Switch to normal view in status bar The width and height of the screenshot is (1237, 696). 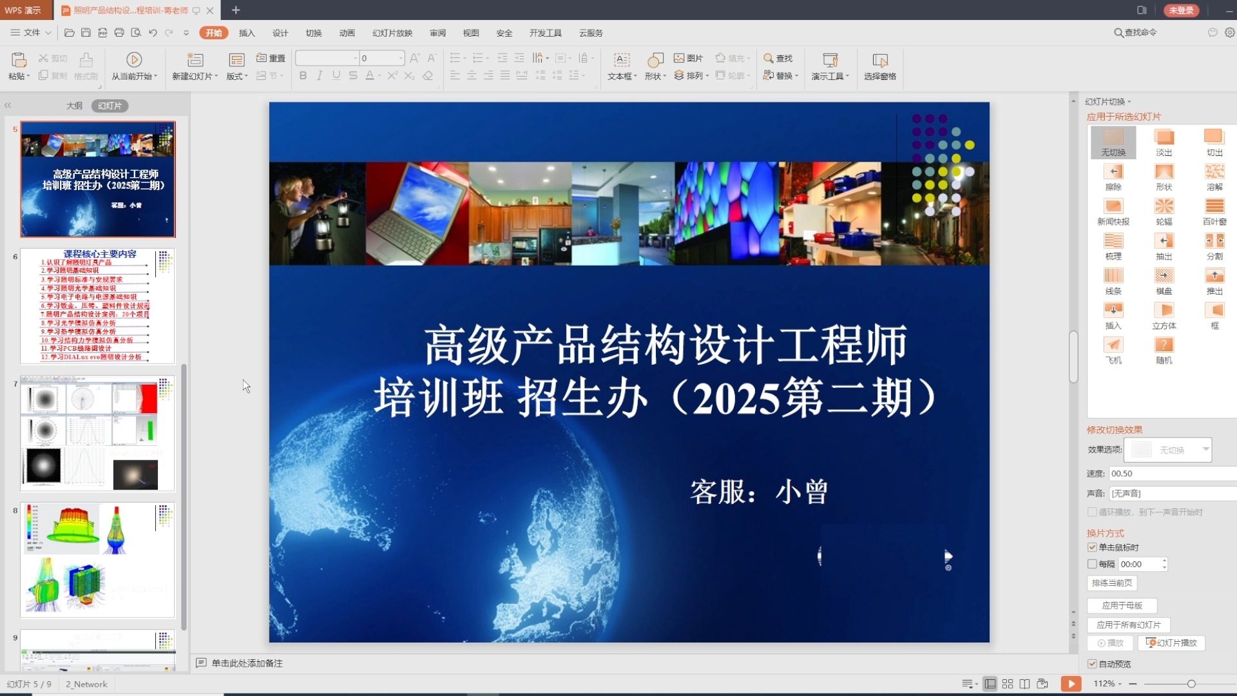point(990,684)
